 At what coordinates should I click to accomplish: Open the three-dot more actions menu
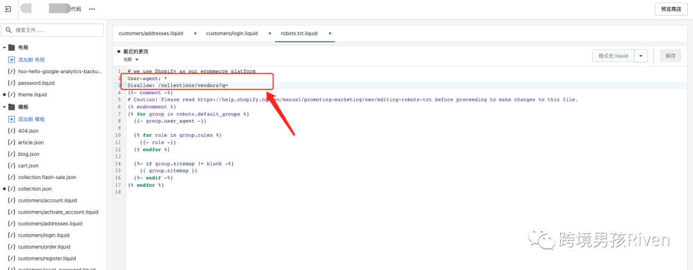(x=92, y=9)
